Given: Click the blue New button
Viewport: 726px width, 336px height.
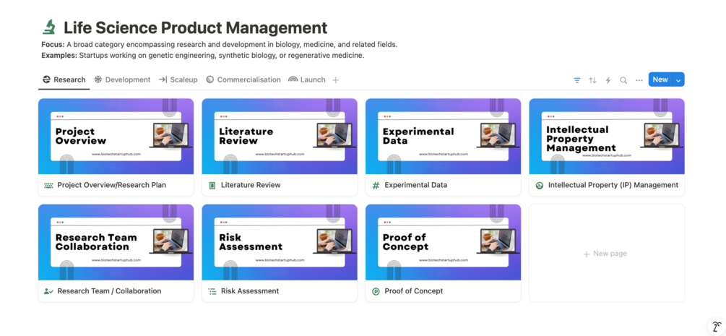Looking at the screenshot, I should pos(660,79).
